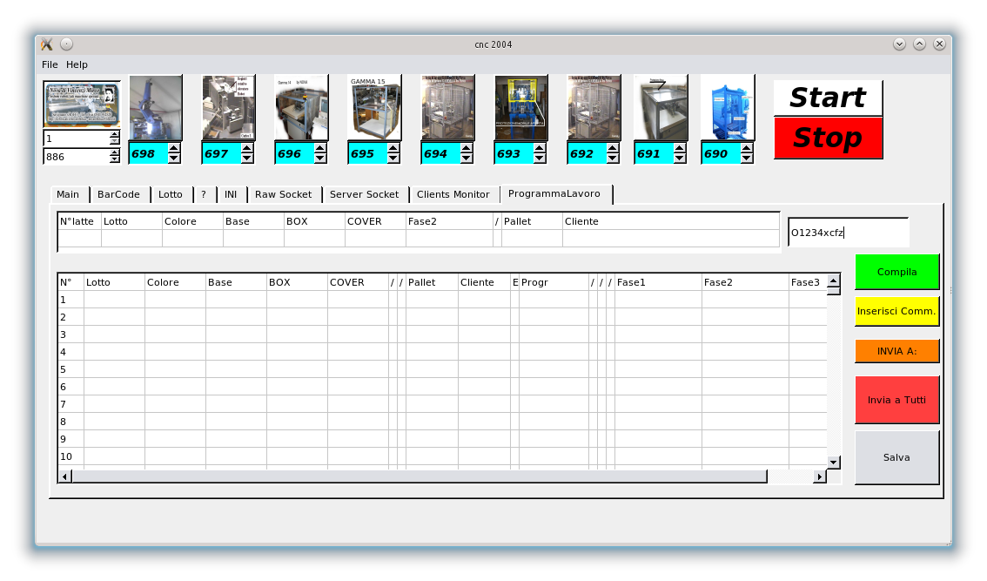
Task: Click the horizontal scrollbar of the table
Action: tap(418, 476)
